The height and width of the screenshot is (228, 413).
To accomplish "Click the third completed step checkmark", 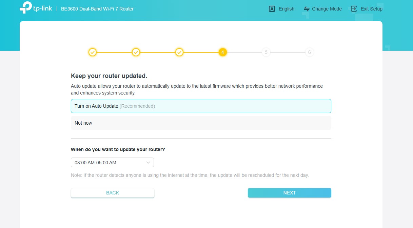I will (x=179, y=52).
